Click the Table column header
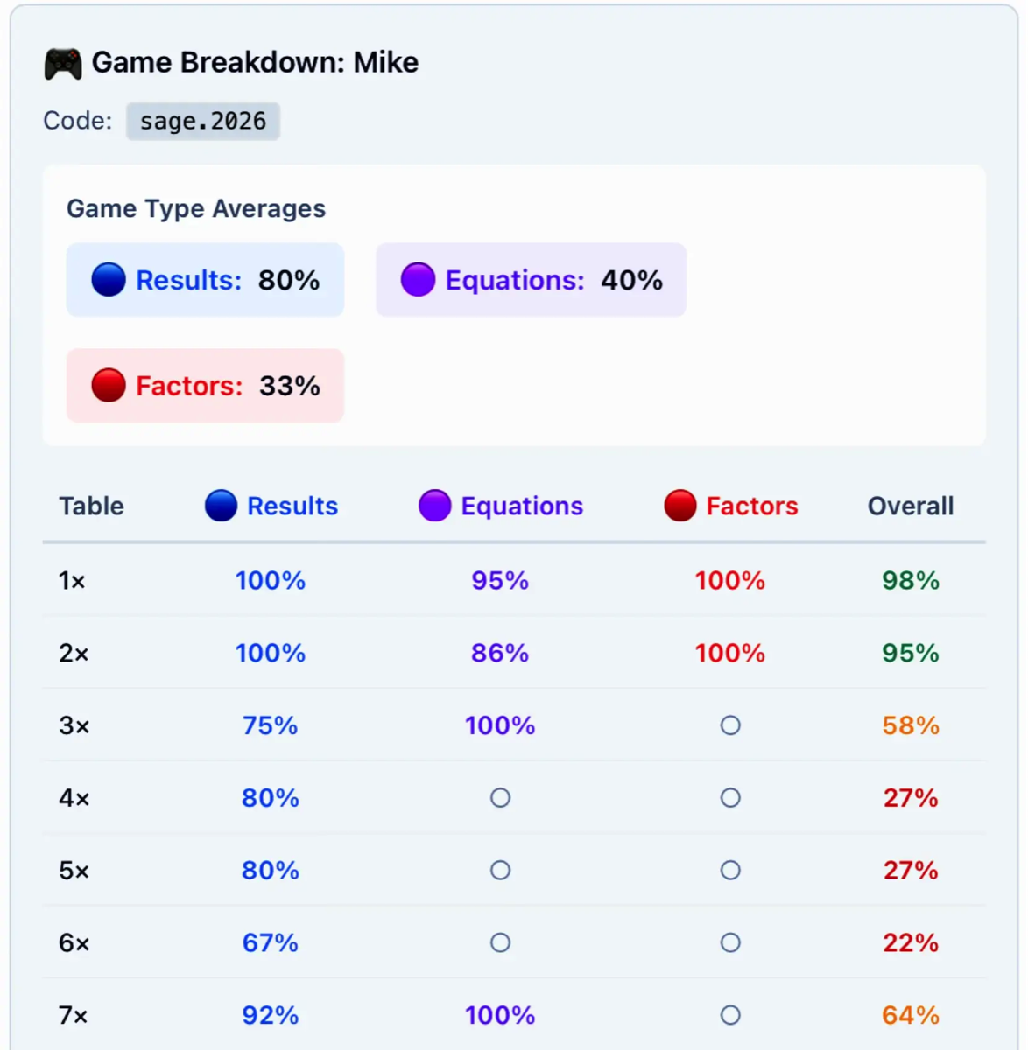Image resolution: width=1028 pixels, height=1050 pixels. point(91,506)
